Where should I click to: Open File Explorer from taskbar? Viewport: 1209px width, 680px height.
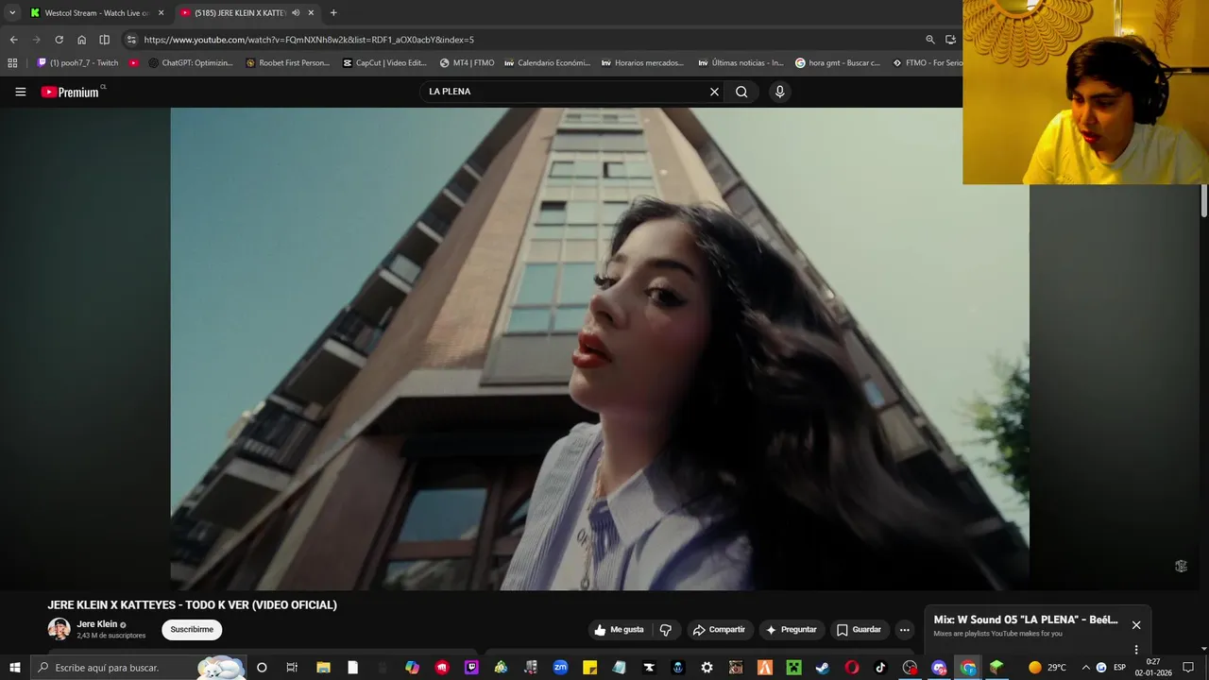322,668
